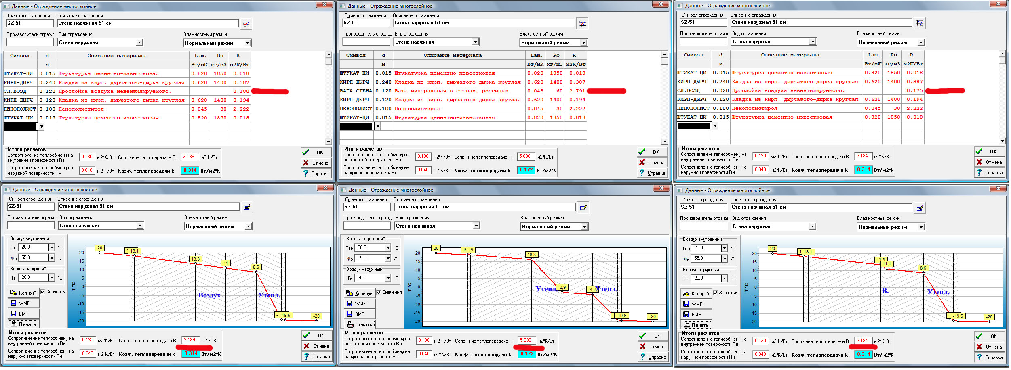The width and height of the screenshot is (1011, 370).
Task: Open temperature chart icon in table window R 3.189
Action: pyautogui.click(x=246, y=24)
